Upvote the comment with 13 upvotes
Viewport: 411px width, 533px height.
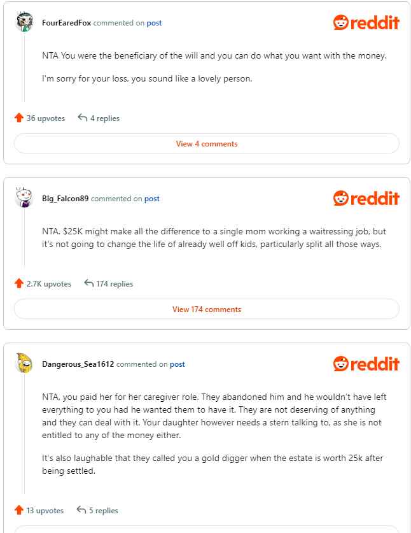[x=19, y=510]
